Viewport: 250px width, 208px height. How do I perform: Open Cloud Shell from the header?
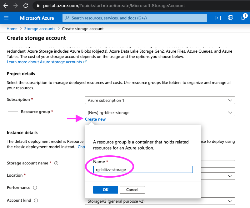[218, 18]
